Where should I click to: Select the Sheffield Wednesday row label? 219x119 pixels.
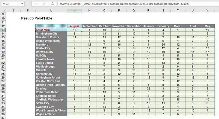[x=51, y=100]
